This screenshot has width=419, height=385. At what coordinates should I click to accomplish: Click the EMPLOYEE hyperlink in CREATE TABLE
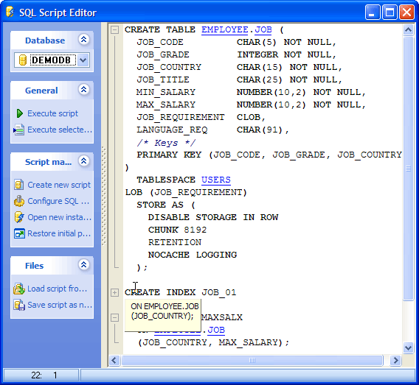pos(225,29)
